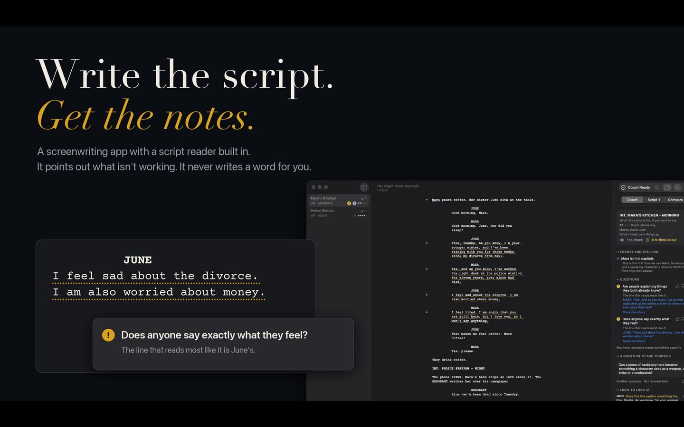Click the eye icon next to '1 to check'

pyautogui.click(x=622, y=240)
